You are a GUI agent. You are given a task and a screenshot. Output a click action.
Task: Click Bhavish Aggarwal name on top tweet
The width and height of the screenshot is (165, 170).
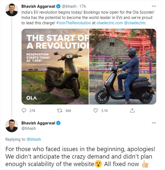38,6
